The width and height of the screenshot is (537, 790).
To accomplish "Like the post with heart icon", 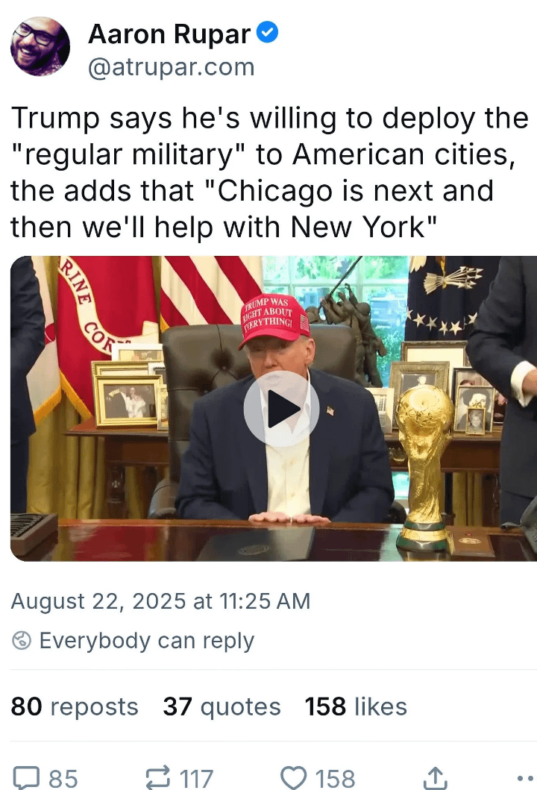I will click(x=293, y=777).
